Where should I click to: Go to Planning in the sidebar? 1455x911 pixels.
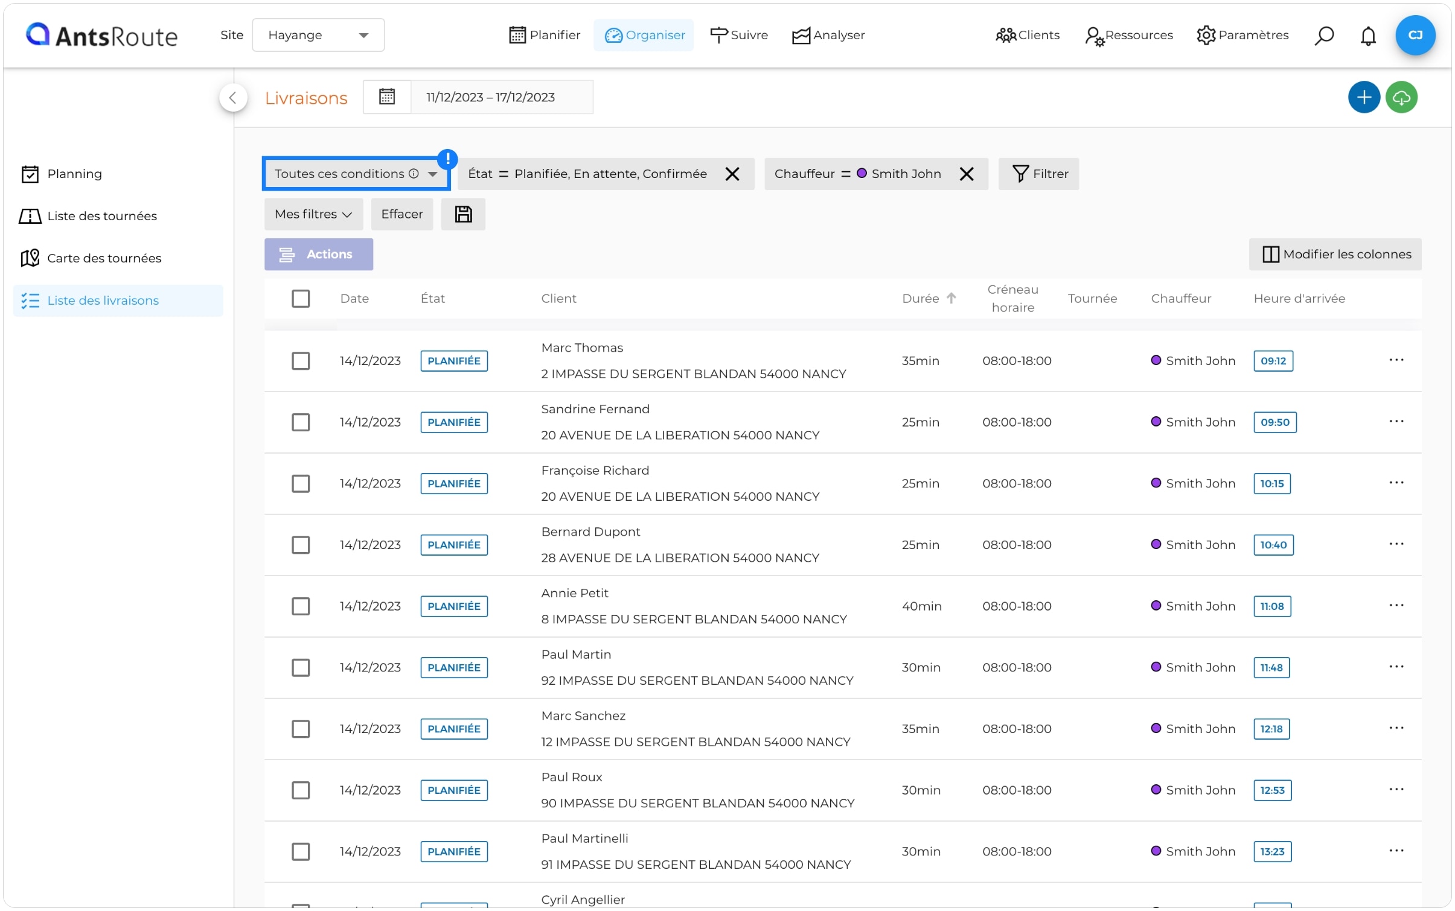[118, 174]
